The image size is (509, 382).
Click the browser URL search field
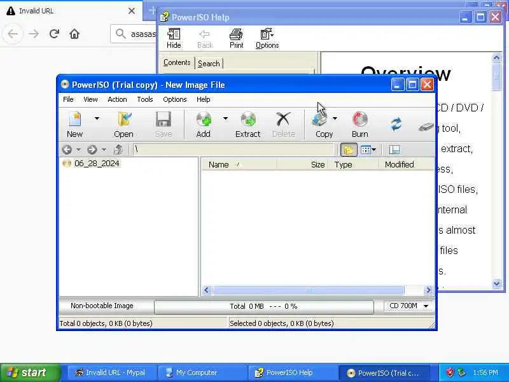[134, 34]
